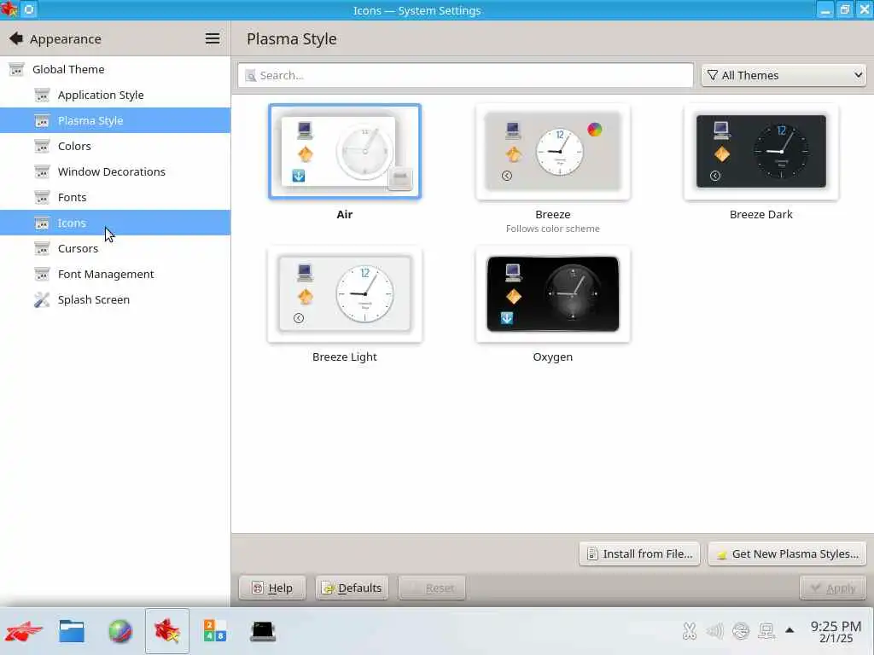Click the Cursors sidebar icon
Image resolution: width=874 pixels, height=655 pixels.
(x=43, y=248)
